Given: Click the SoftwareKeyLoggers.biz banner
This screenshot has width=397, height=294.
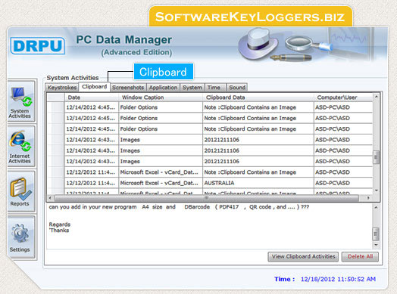Looking at the screenshot, I should click(x=250, y=17).
